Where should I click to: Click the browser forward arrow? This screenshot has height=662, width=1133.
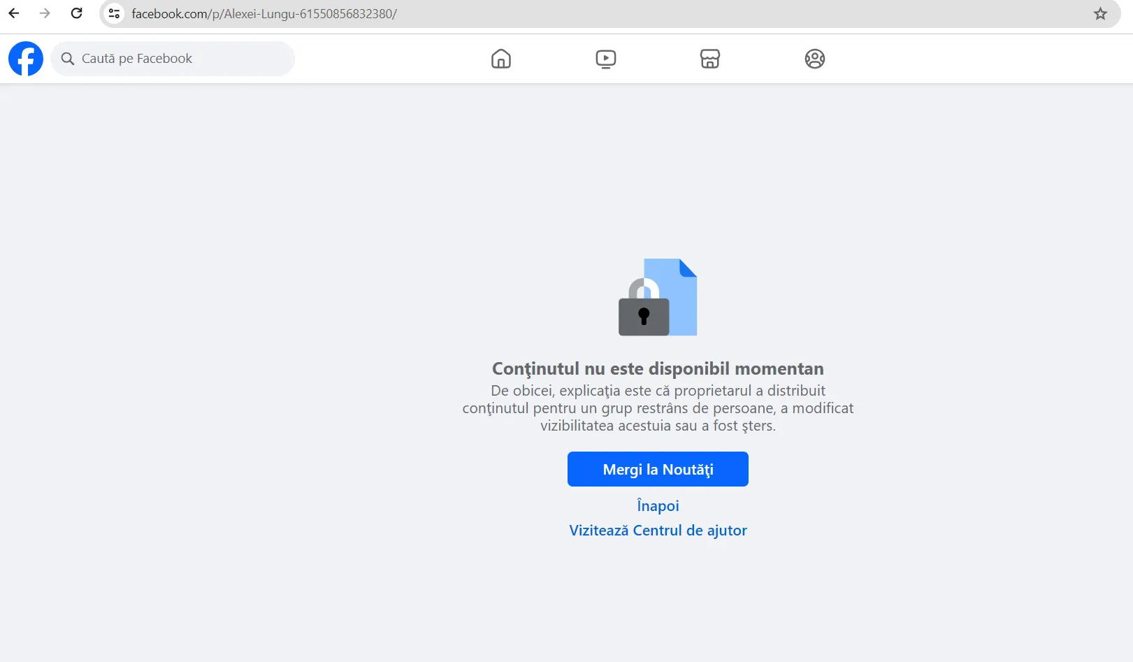[45, 13]
